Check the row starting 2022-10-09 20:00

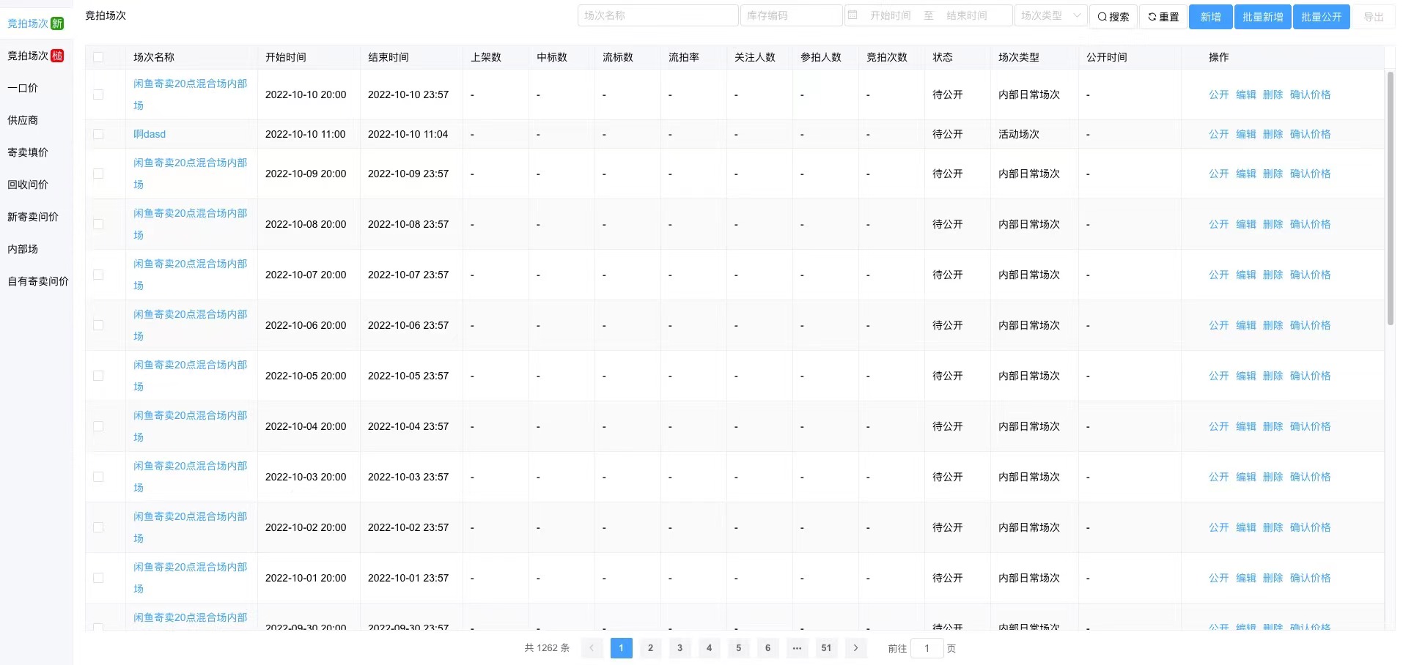[x=98, y=174]
